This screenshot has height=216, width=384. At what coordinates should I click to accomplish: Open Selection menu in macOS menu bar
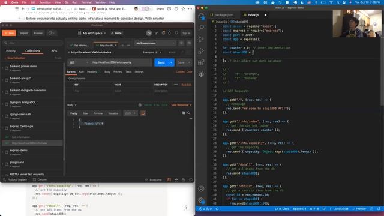tap(45, 2)
